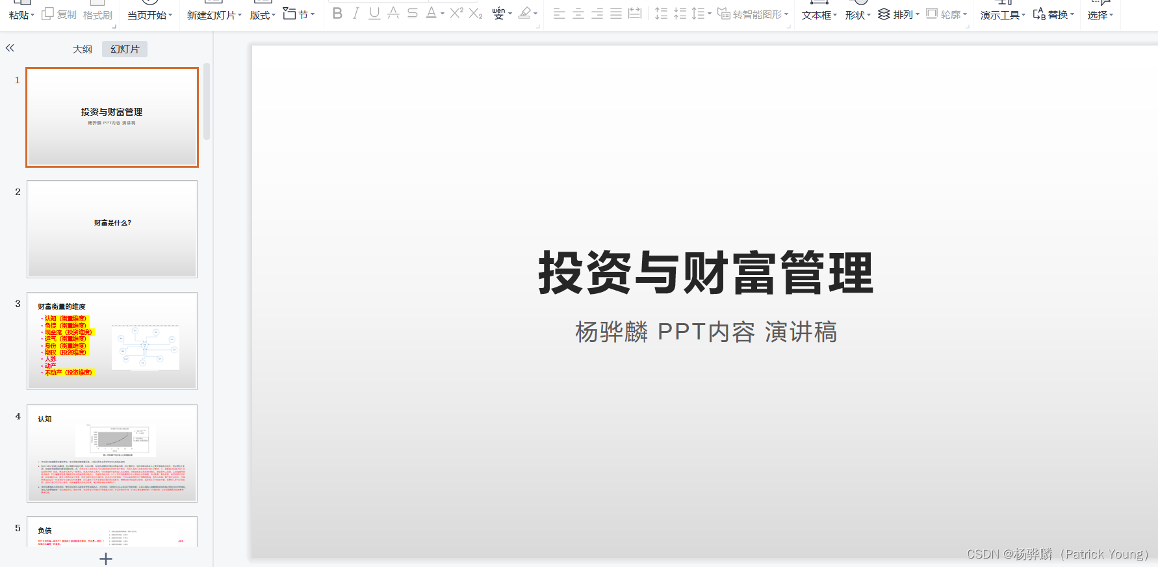Open 粘贴 paste dropdown
The width and height of the screenshot is (1158, 567).
tap(21, 15)
